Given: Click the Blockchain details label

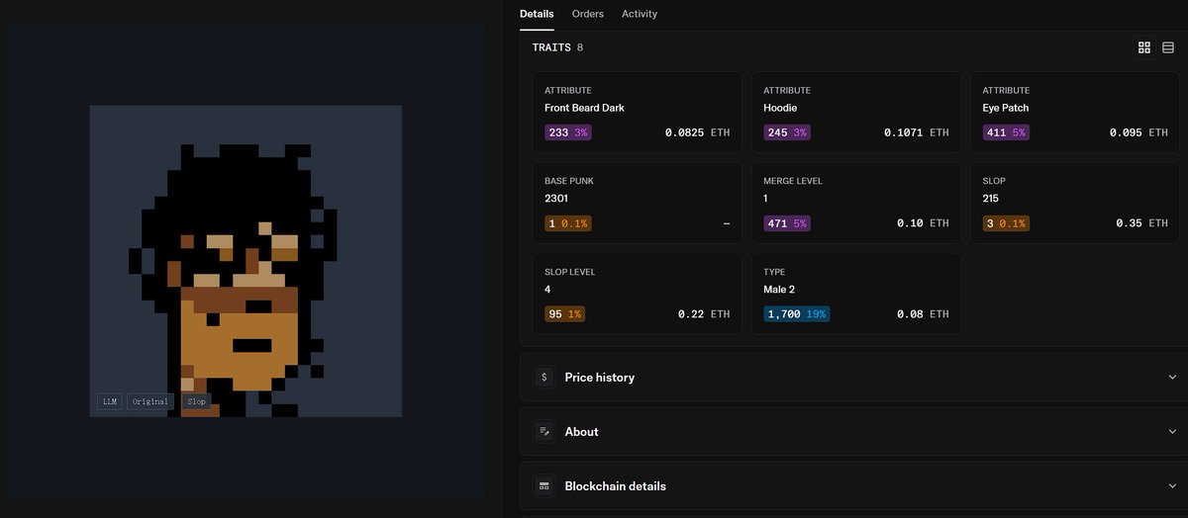Looking at the screenshot, I should coord(616,485).
